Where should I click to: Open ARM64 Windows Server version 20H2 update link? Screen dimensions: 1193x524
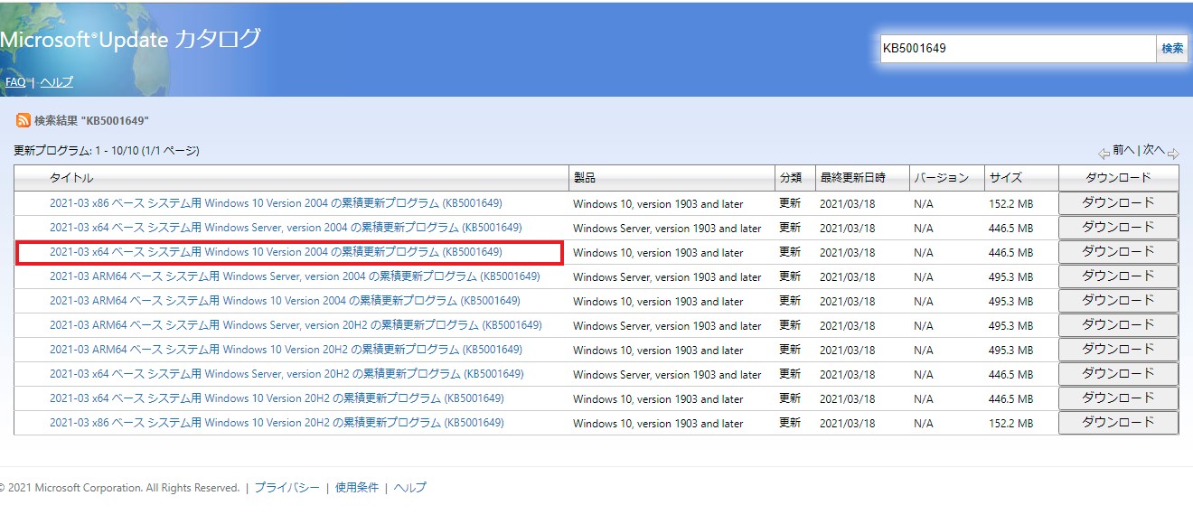296,325
